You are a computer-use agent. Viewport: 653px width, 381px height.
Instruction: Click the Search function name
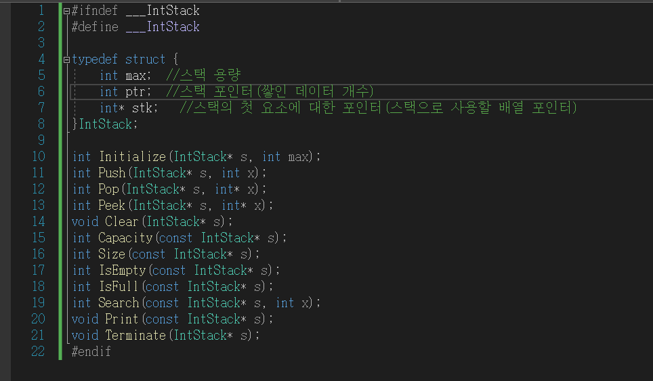tap(119, 302)
